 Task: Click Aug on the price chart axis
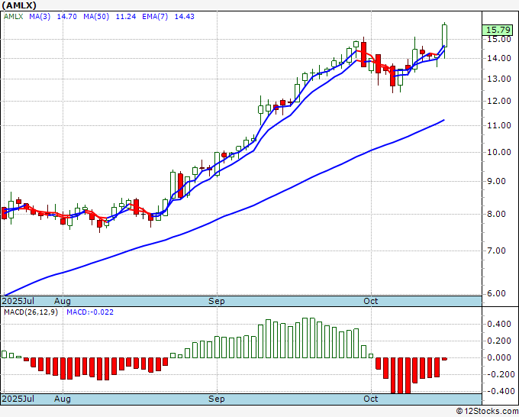[63, 301]
